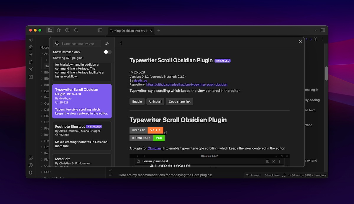
Task: Navigate back with the note arrow
Action: (307, 39)
